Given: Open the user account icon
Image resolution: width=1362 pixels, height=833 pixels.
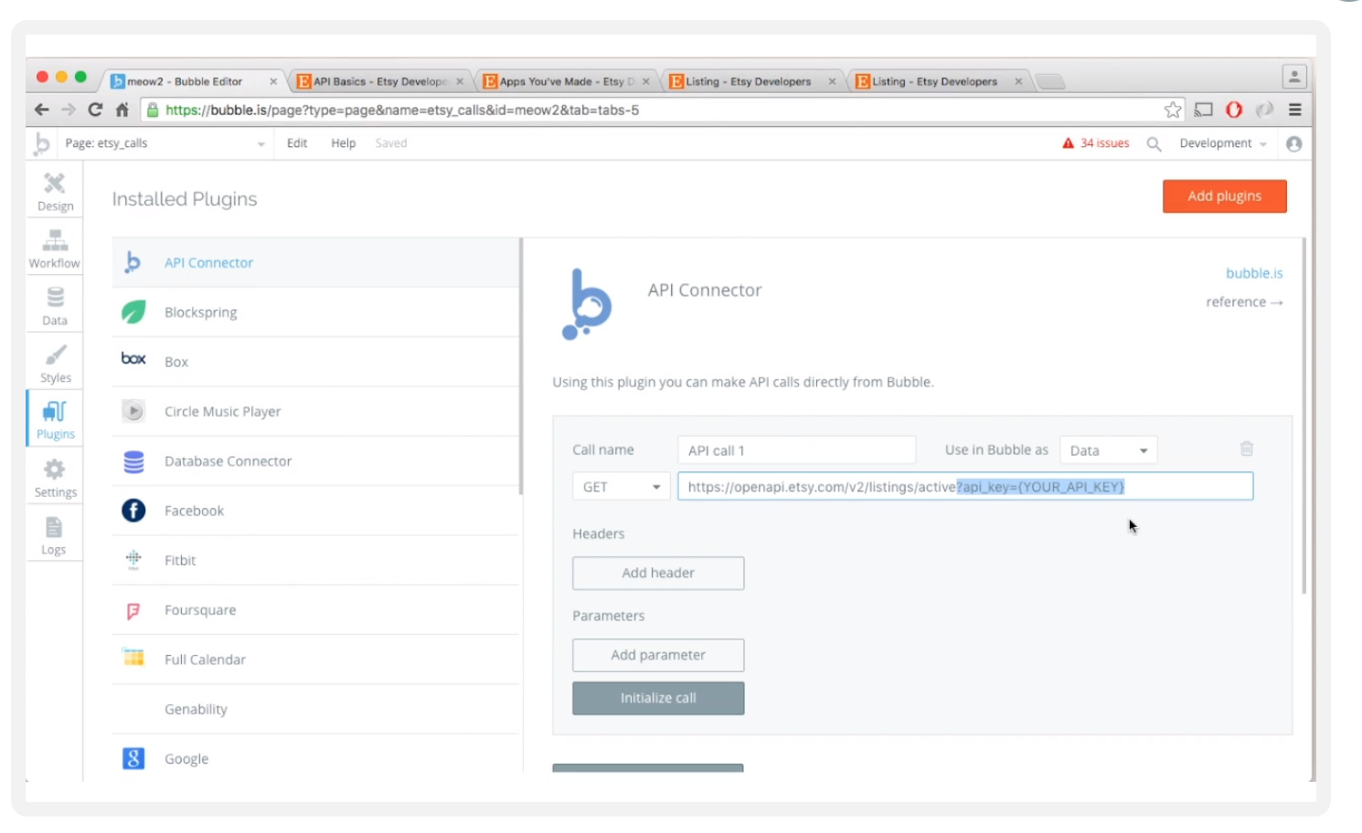Looking at the screenshot, I should [1293, 143].
